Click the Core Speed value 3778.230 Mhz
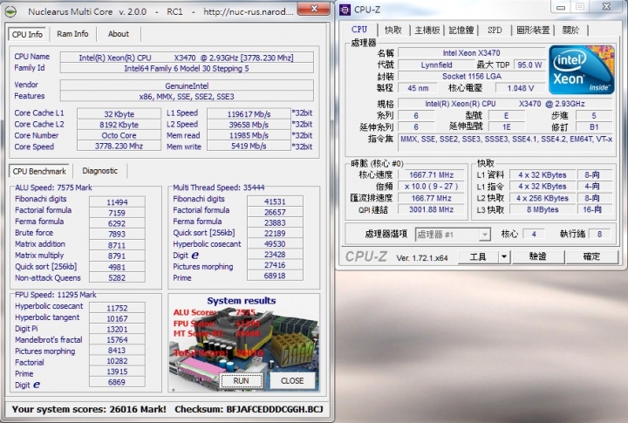Image resolution: width=628 pixels, height=423 pixels. pyautogui.click(x=119, y=147)
